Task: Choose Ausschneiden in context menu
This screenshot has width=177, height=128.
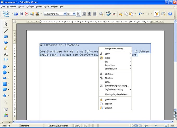Action: pos(115,100)
